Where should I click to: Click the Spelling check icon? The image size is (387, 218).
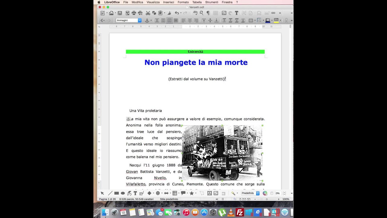[x=195, y=13]
